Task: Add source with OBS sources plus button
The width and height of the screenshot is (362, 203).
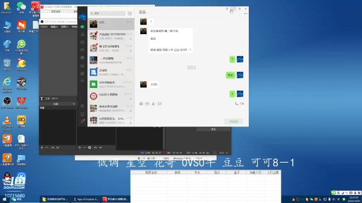Action: (80, 148)
